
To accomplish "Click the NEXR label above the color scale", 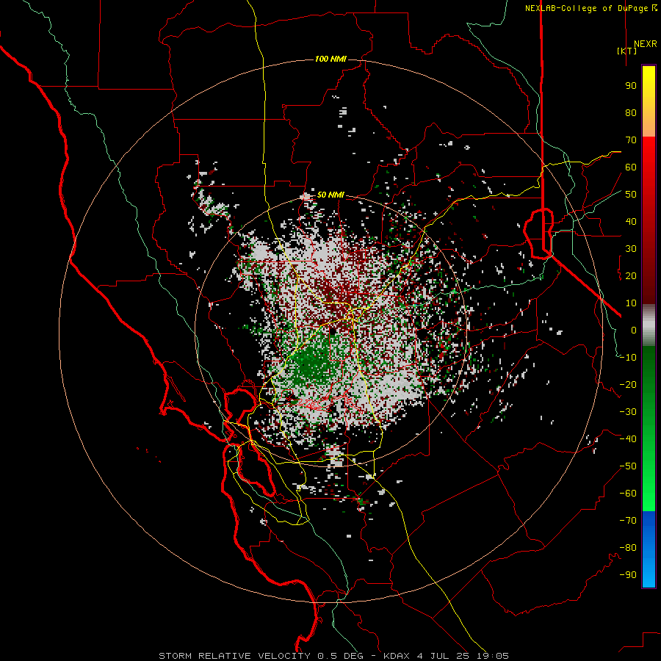I will (646, 44).
